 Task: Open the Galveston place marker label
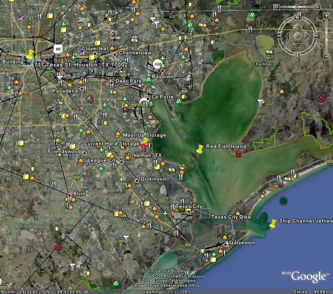pyautogui.click(x=242, y=243)
